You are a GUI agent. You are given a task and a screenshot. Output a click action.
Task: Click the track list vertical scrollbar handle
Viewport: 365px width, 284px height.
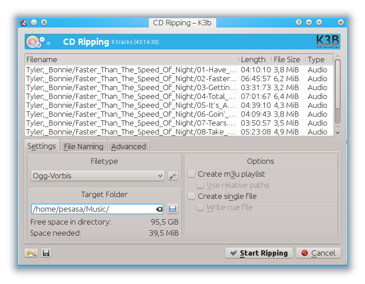click(x=338, y=84)
